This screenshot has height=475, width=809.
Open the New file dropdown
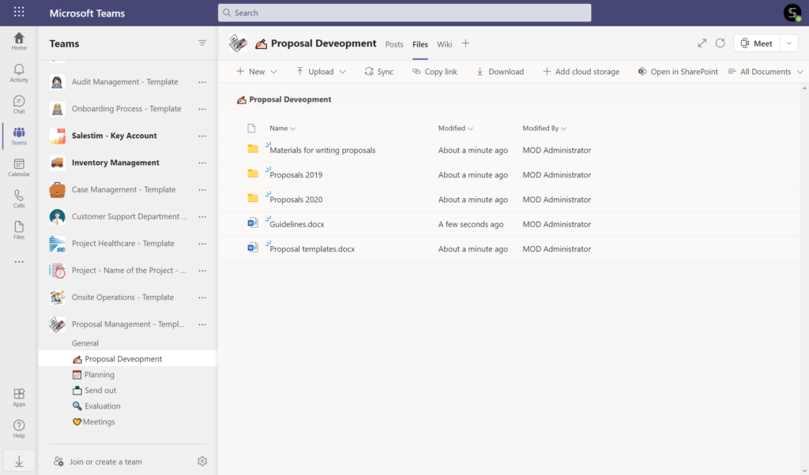(257, 72)
